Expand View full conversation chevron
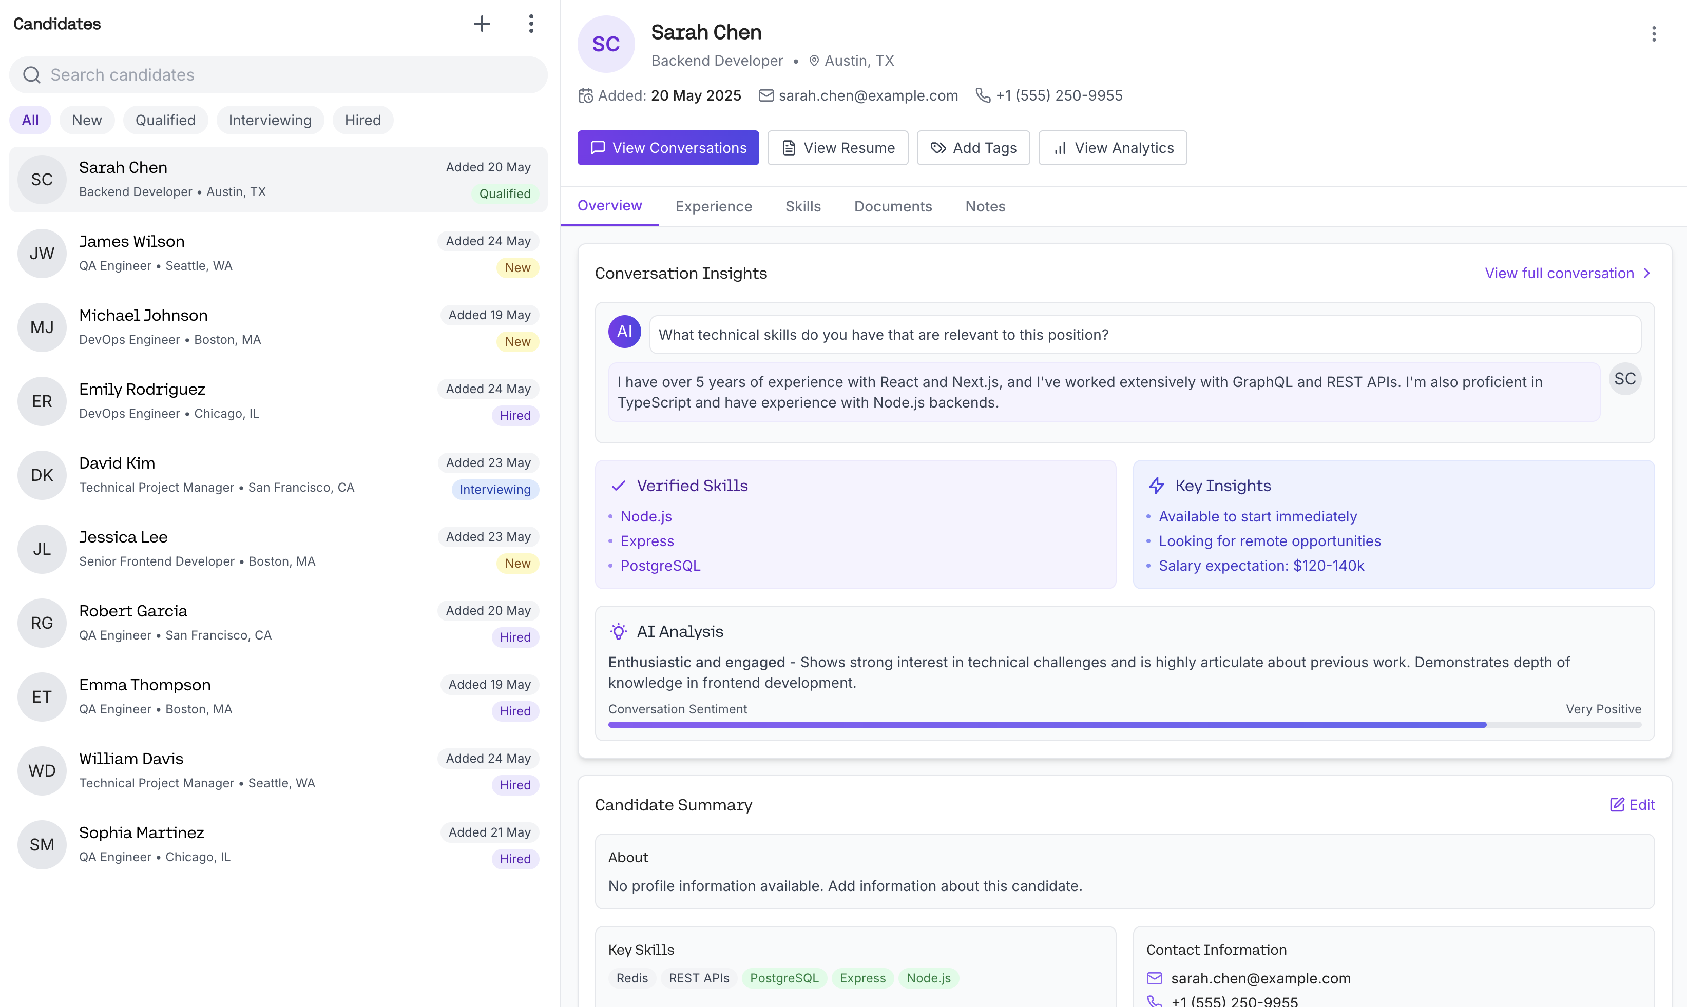The image size is (1687, 1007). [1646, 274]
